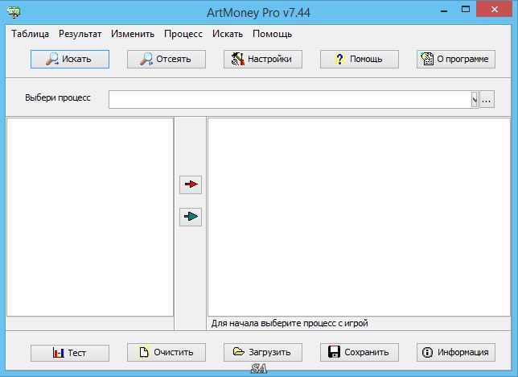Open the Искать menu in menu bar
The height and width of the screenshot is (377, 518).
tap(228, 34)
